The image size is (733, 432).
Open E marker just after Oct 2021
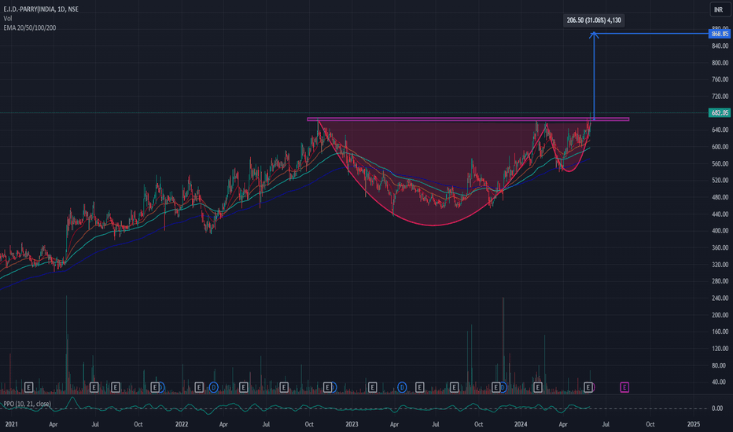coord(155,387)
